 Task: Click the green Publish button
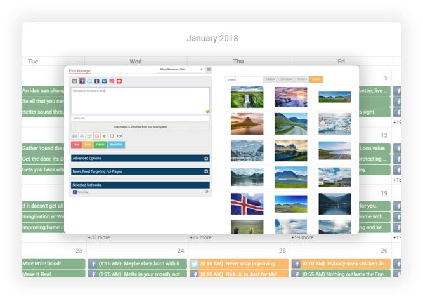point(100,145)
